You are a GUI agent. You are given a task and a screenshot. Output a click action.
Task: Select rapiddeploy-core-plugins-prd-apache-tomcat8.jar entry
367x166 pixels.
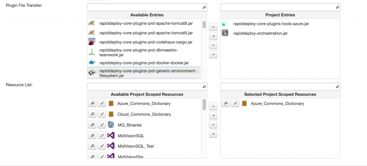(146, 23)
